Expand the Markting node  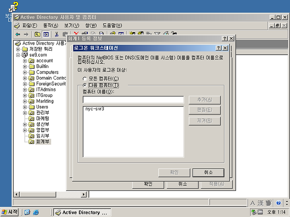click(25, 101)
